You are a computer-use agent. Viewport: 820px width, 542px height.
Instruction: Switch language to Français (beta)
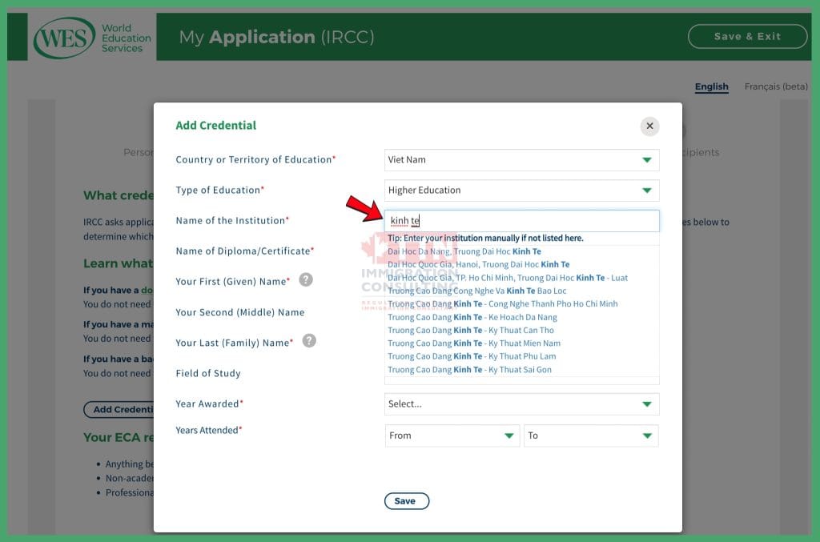point(776,86)
